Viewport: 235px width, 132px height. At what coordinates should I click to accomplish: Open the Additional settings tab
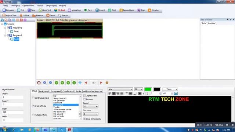coord(93,91)
